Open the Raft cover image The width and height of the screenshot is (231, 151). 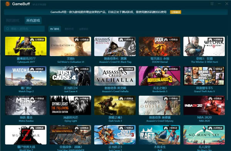(x=159, y=135)
